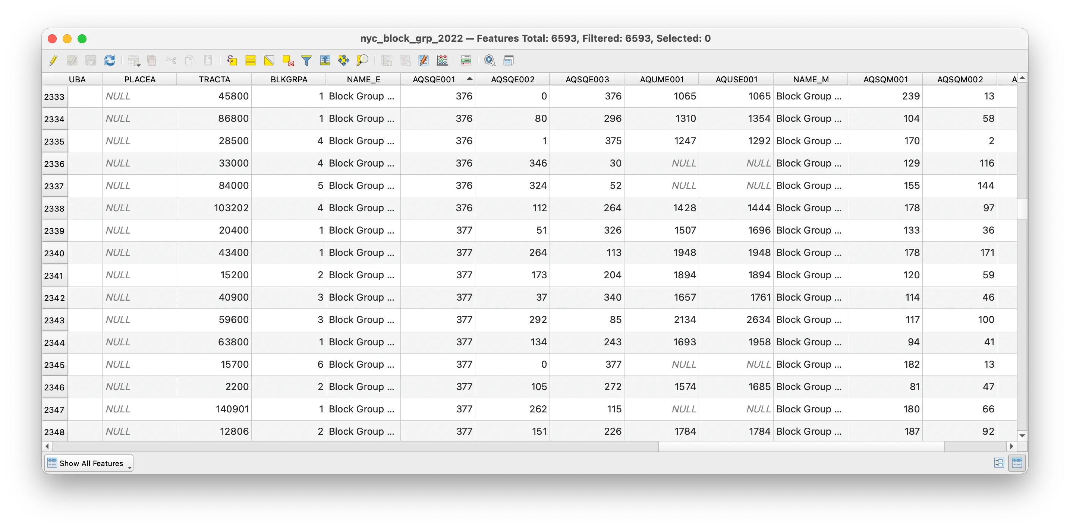The width and height of the screenshot is (1070, 529).
Task: Sort by the AQSQE001 column header
Action: point(434,79)
